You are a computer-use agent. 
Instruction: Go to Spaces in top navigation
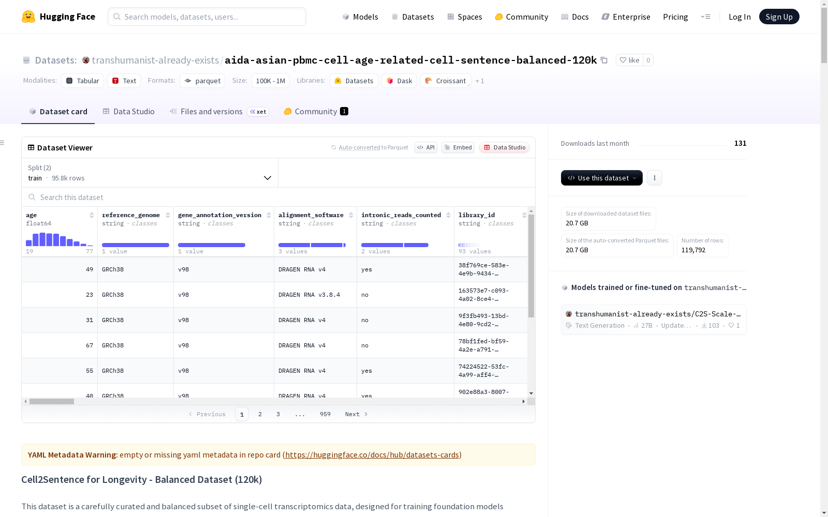point(465,17)
